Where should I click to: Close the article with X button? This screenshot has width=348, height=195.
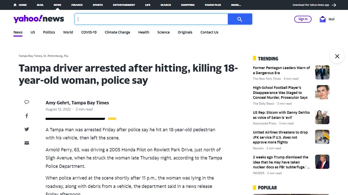[337, 56]
